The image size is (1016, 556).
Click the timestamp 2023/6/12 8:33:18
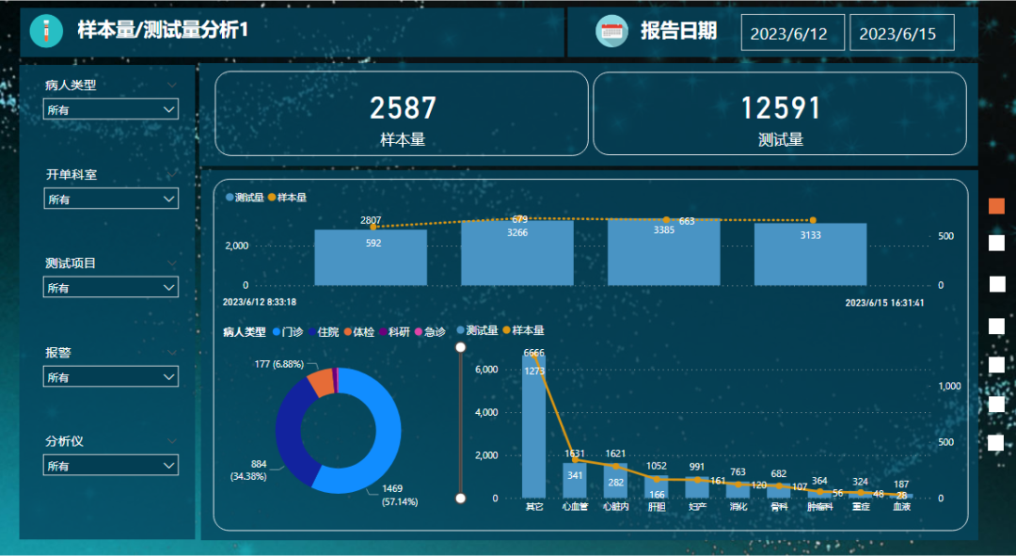tap(260, 302)
